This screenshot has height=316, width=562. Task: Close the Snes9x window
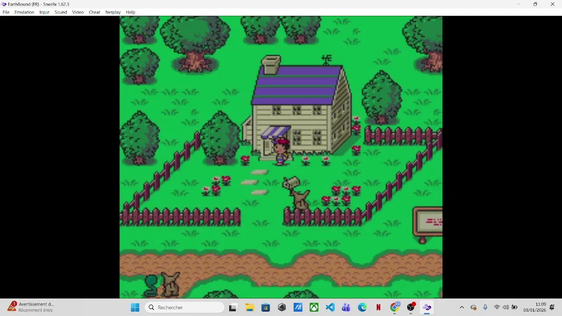552,4
